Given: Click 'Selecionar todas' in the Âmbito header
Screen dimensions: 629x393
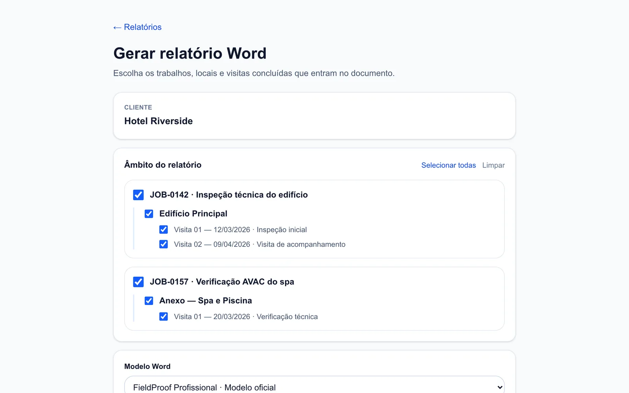Looking at the screenshot, I should 449,165.
